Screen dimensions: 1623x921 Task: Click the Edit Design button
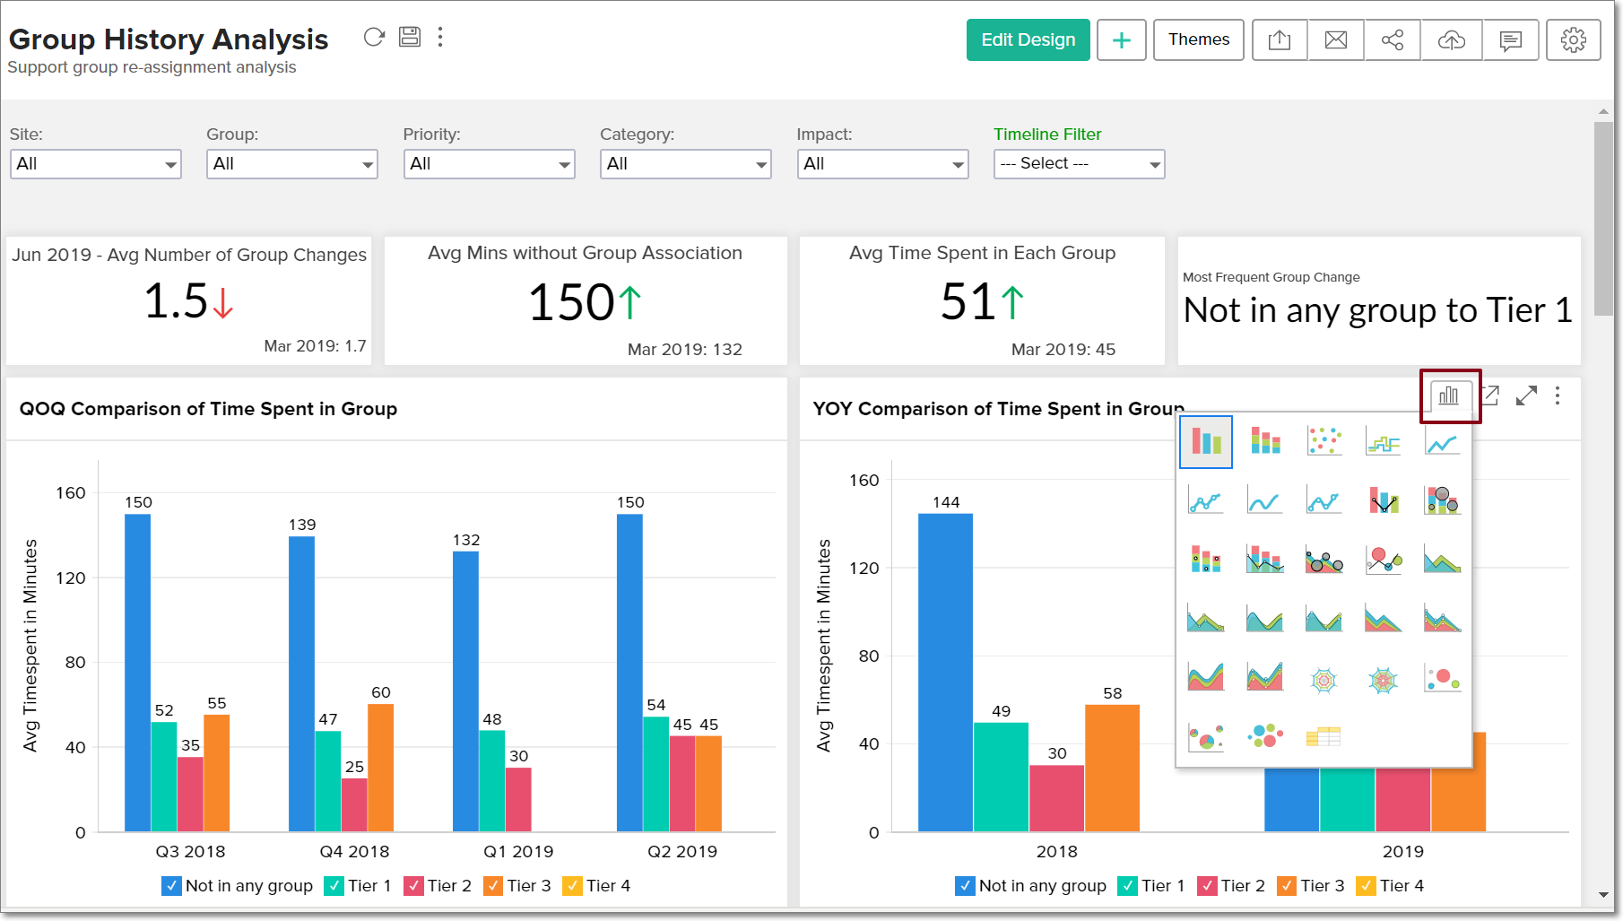(1028, 39)
